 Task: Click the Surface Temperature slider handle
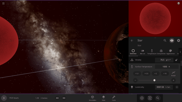click(x=154, y=80)
